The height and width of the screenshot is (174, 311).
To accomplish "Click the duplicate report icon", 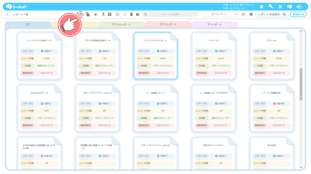I will pos(88,14).
